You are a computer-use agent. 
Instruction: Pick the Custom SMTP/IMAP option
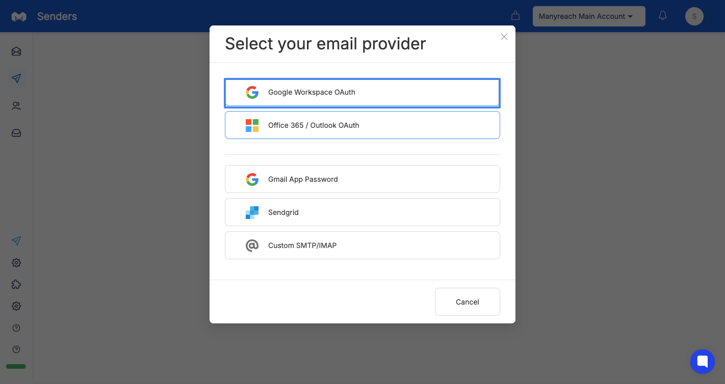point(362,245)
